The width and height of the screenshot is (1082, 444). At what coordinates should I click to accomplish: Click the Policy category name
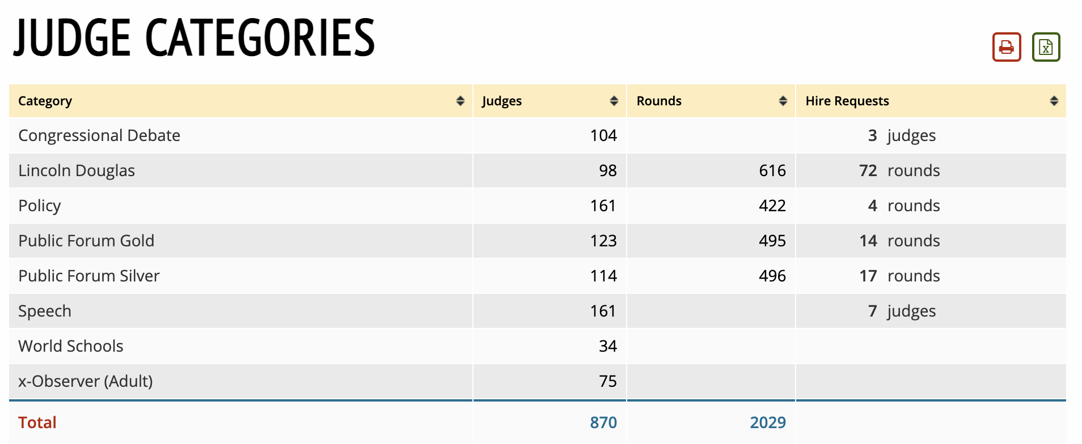tap(39, 206)
